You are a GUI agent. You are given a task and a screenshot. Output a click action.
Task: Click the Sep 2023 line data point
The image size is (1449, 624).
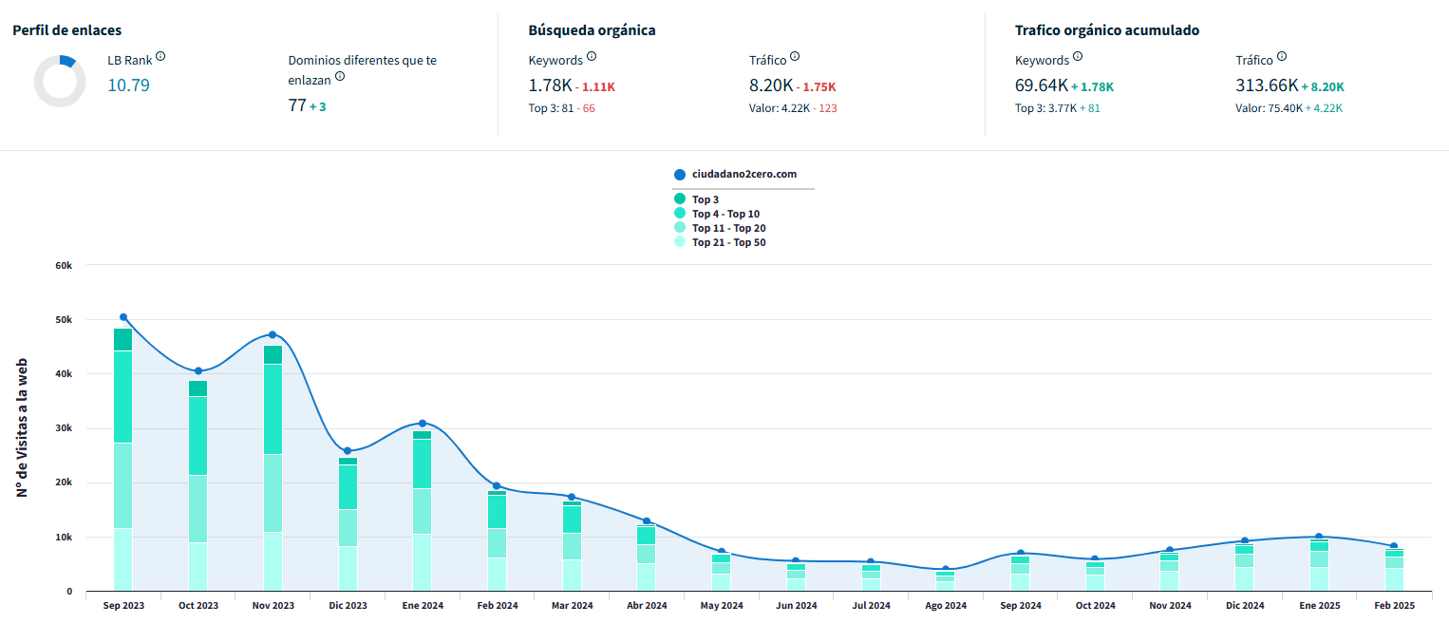point(123,317)
